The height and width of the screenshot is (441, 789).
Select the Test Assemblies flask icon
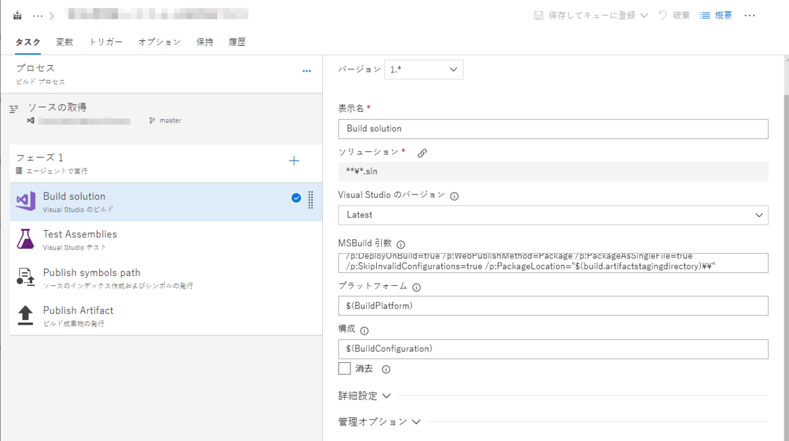click(x=26, y=239)
